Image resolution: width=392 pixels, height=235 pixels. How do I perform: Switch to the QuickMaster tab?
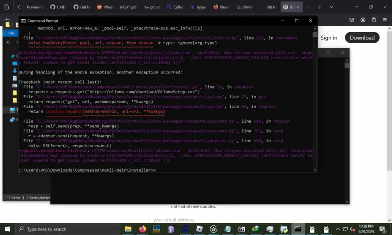(244, 7)
